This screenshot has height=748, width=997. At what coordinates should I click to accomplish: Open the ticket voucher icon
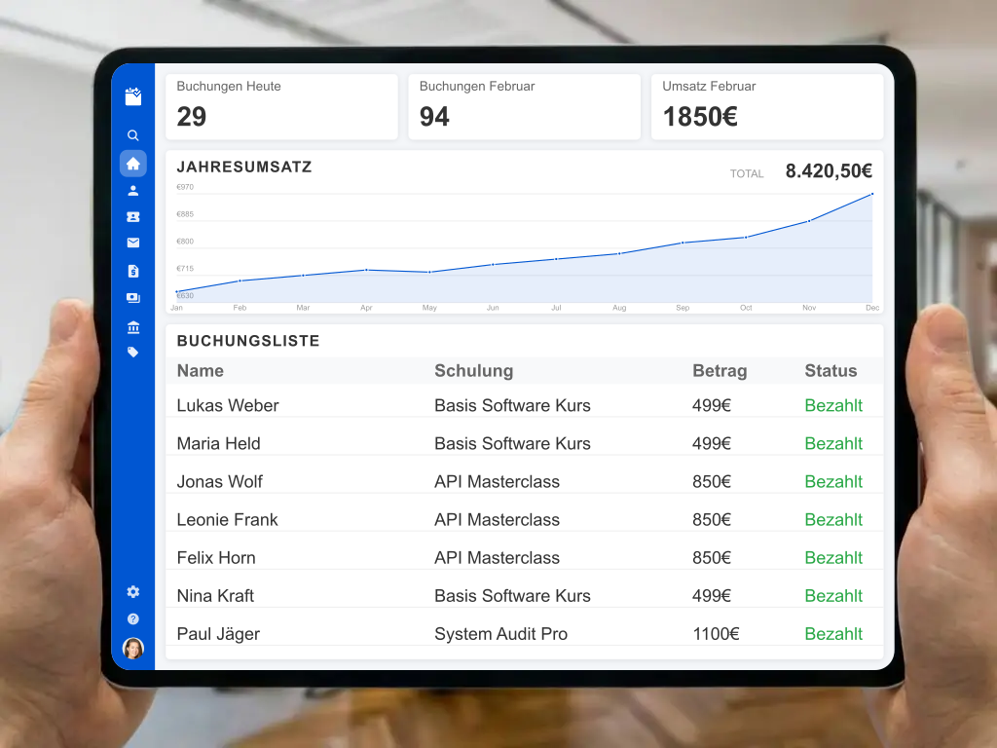click(x=133, y=217)
